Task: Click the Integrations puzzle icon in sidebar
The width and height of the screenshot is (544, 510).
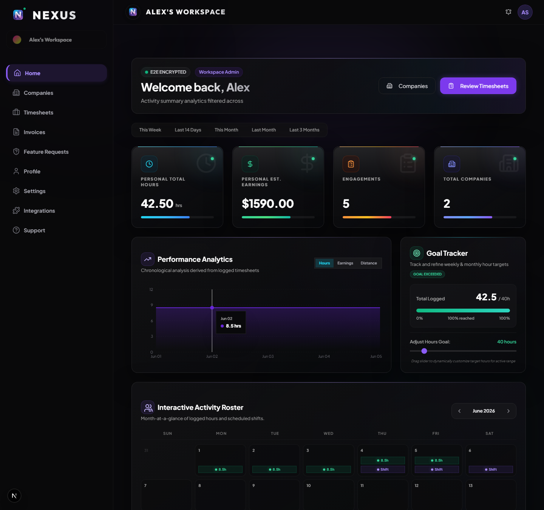Action: 16,210
